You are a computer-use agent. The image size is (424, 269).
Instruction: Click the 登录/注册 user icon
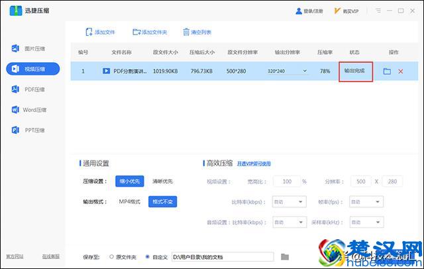click(x=299, y=11)
